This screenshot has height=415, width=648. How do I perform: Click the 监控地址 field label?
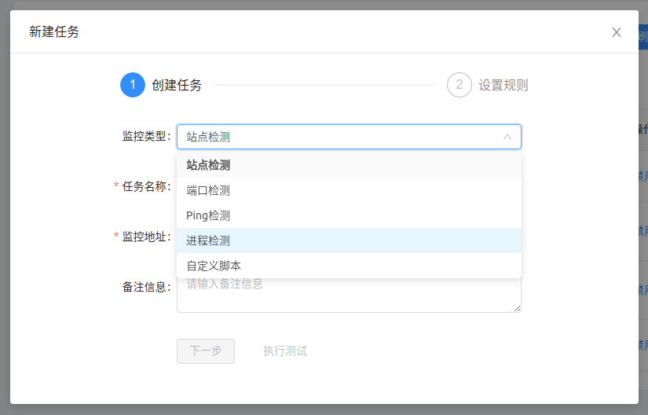[x=145, y=237]
